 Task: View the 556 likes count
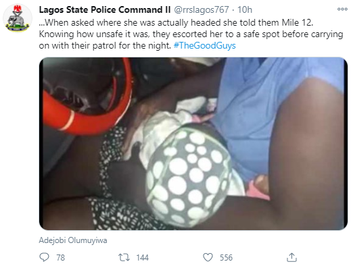[x=226, y=257]
